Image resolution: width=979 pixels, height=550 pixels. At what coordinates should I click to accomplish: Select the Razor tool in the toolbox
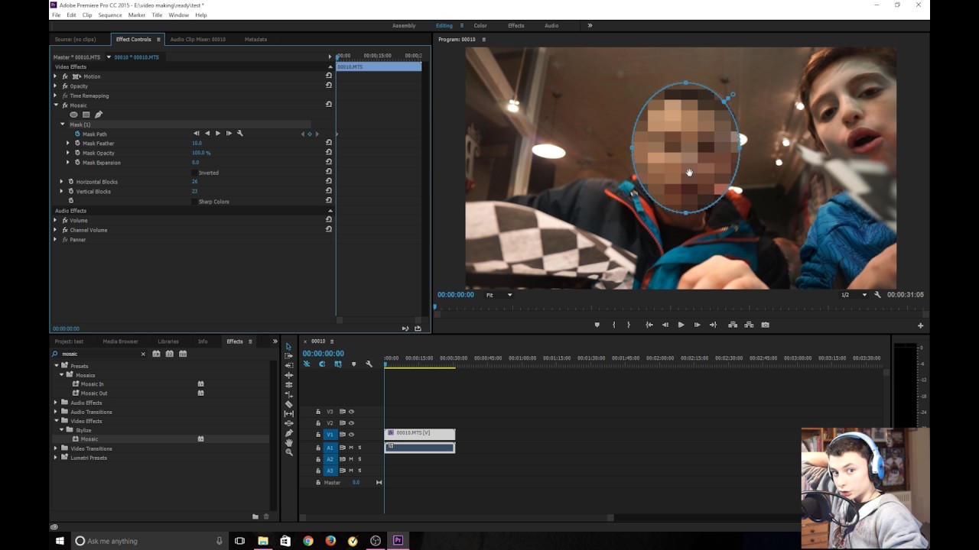coord(288,404)
